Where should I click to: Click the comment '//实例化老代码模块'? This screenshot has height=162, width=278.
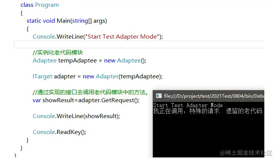pyautogui.click(x=58, y=53)
